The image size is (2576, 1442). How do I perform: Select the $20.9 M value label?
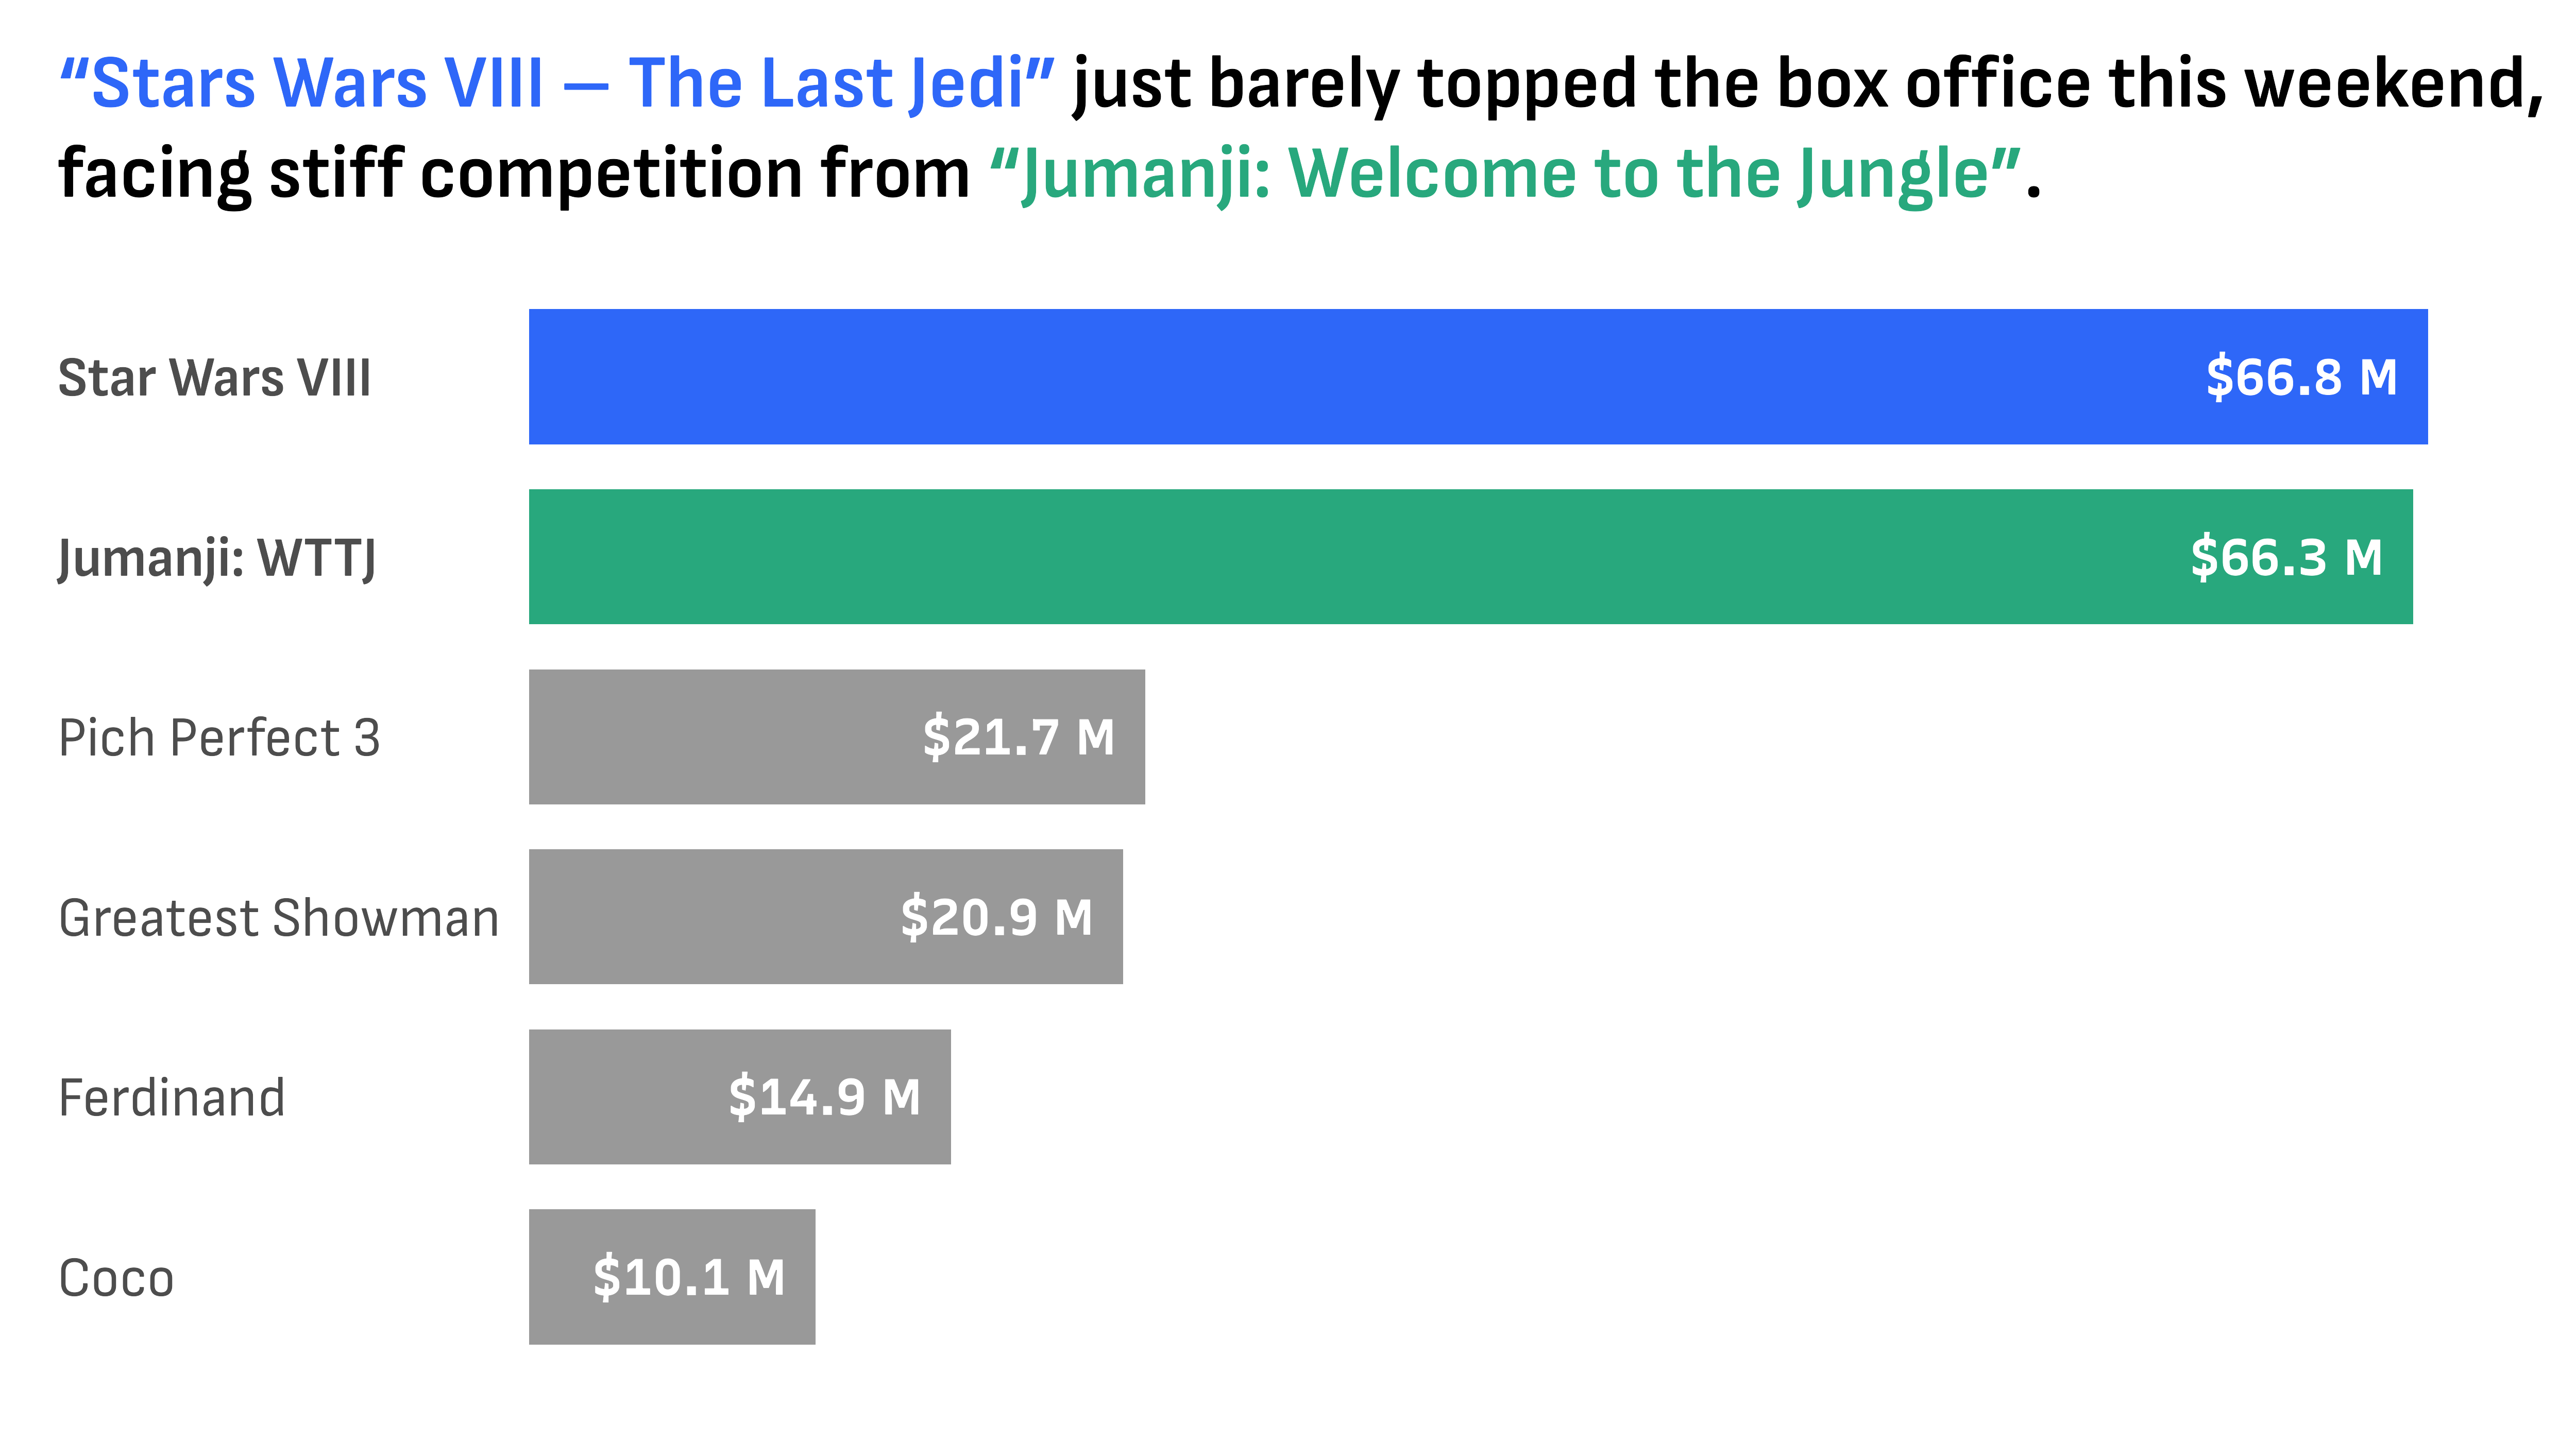(996, 916)
